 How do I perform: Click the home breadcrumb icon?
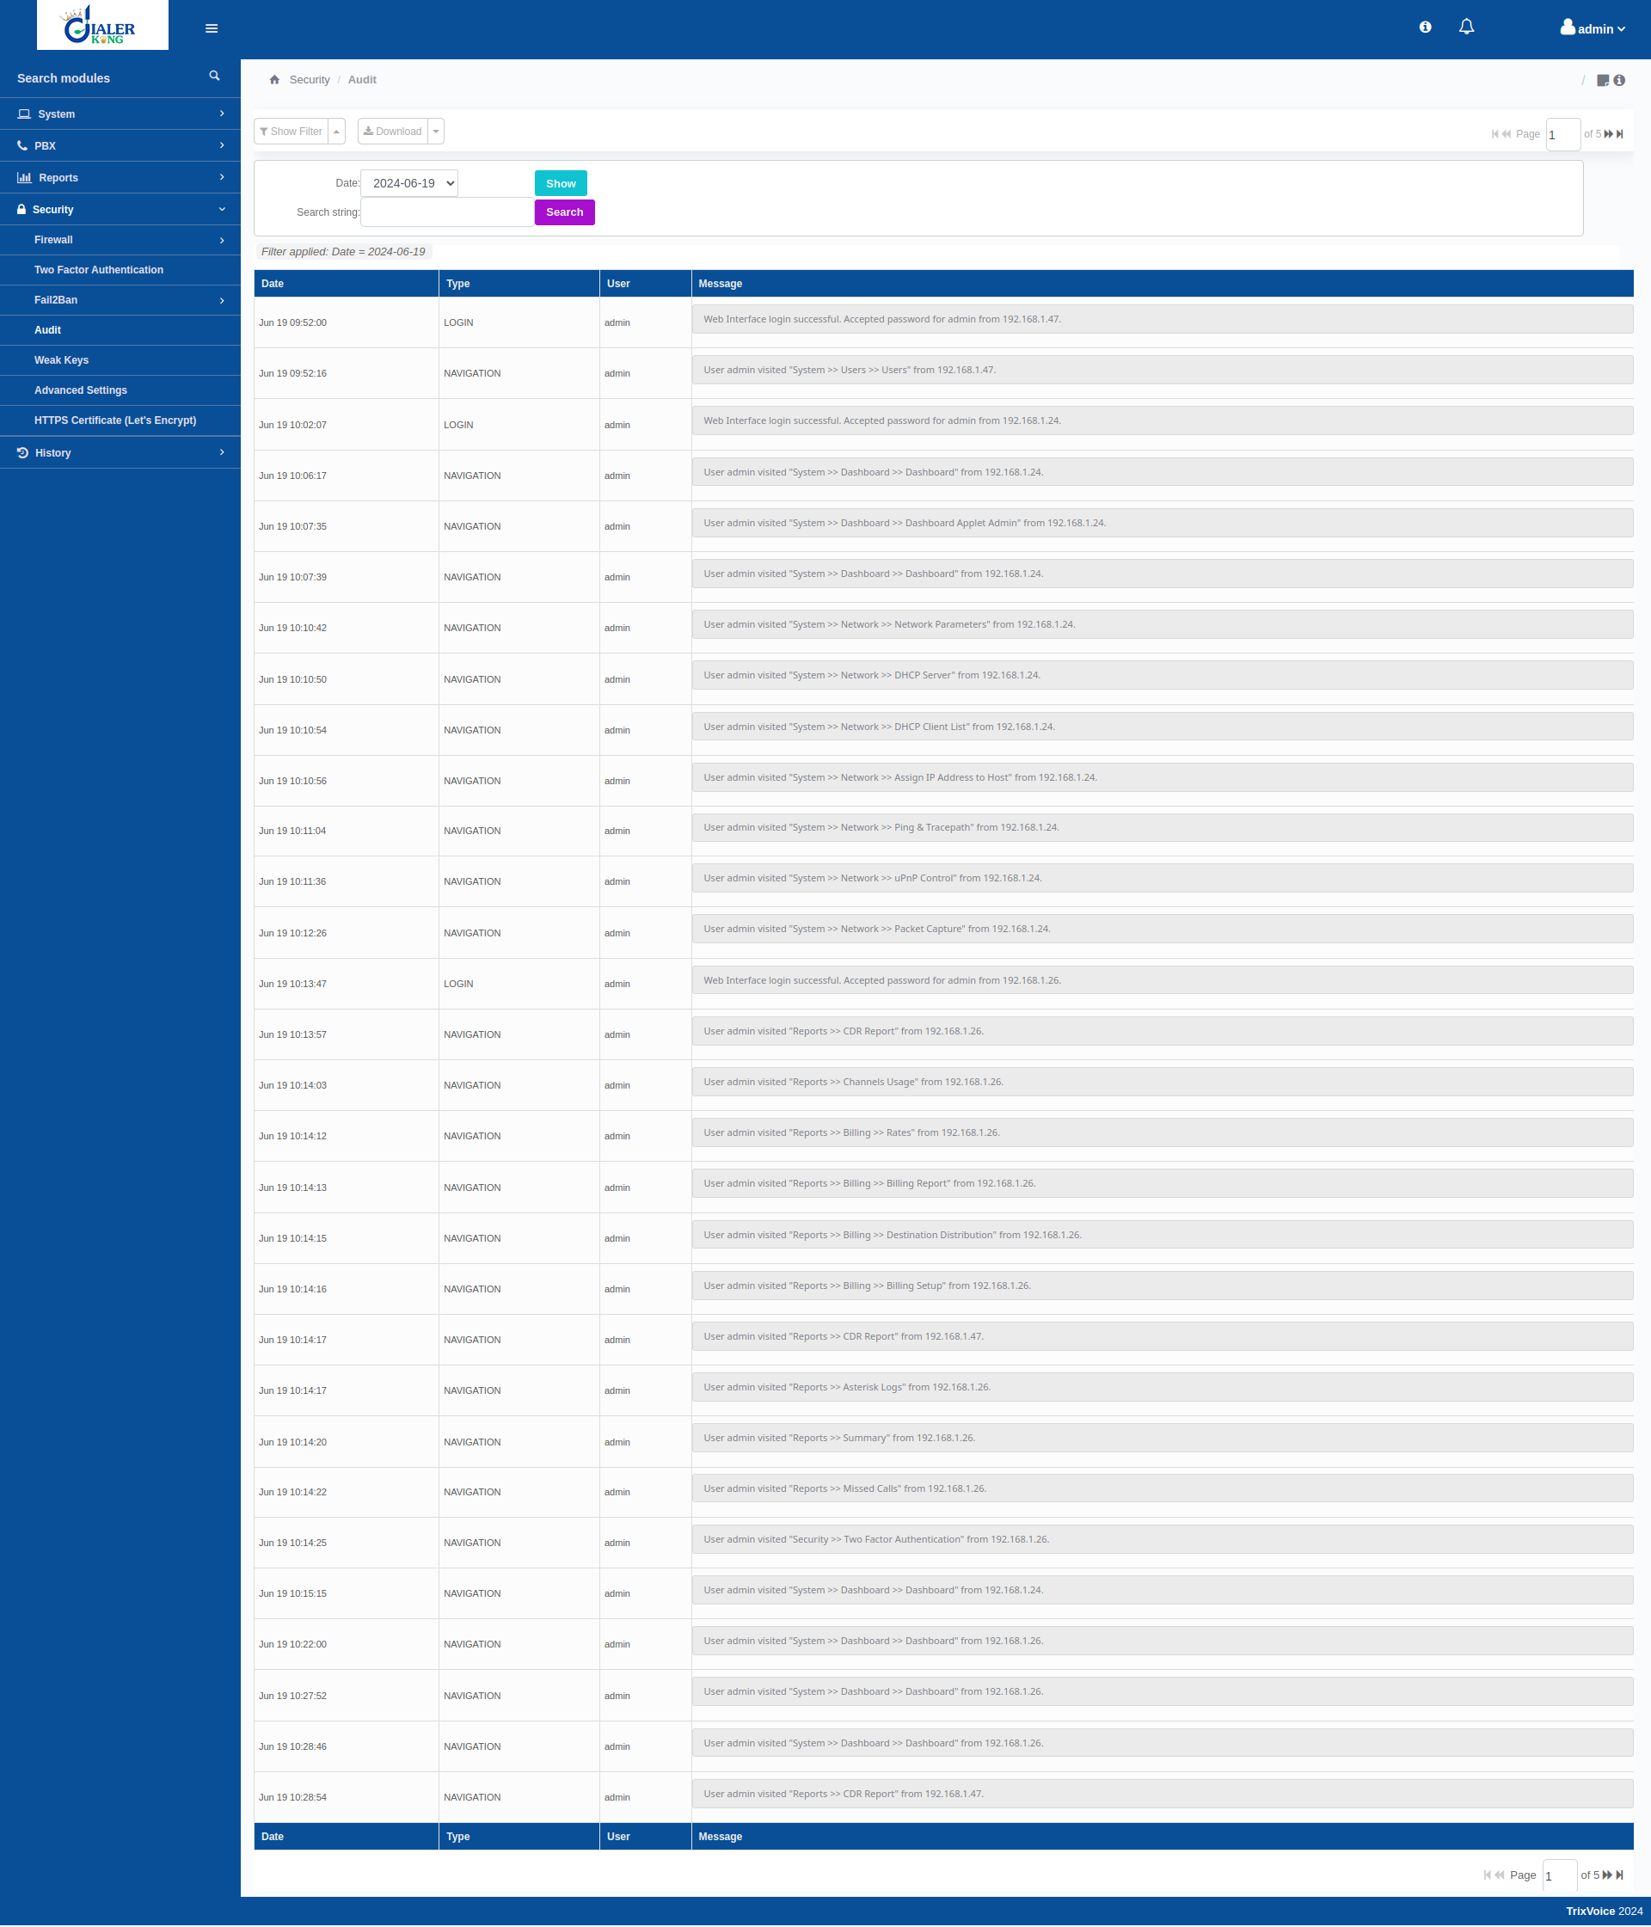point(274,80)
